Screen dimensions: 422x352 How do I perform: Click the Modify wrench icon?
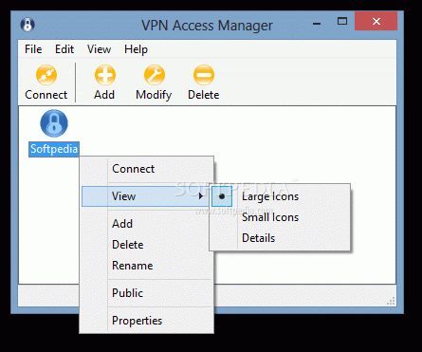point(155,75)
